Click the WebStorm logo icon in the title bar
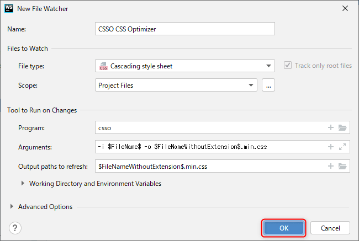The image size is (359, 241). pos(9,8)
